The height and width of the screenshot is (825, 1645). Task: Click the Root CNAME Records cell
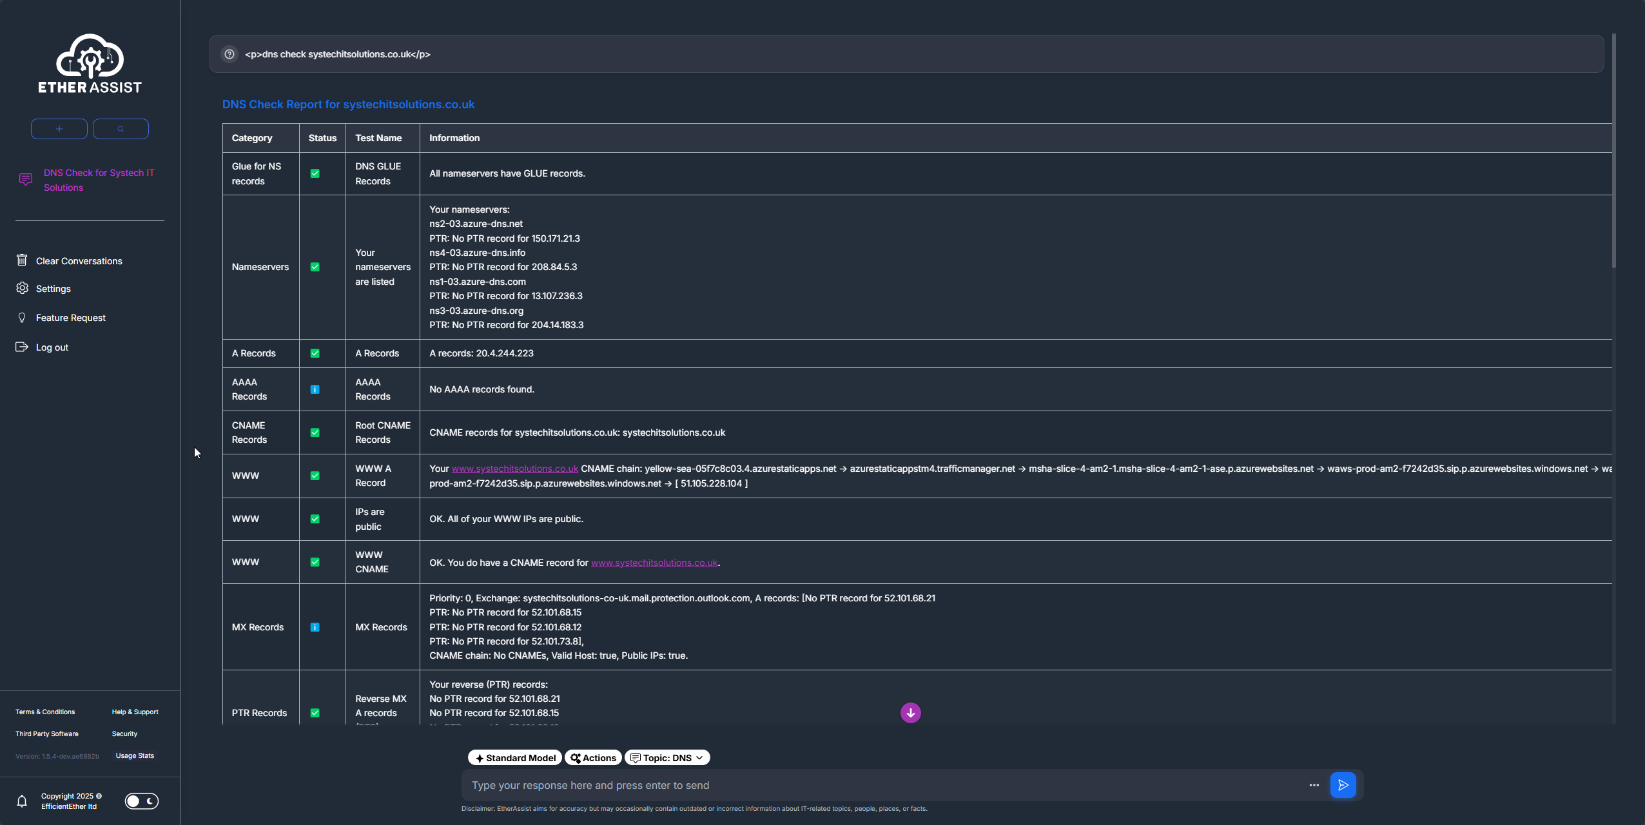(x=382, y=432)
